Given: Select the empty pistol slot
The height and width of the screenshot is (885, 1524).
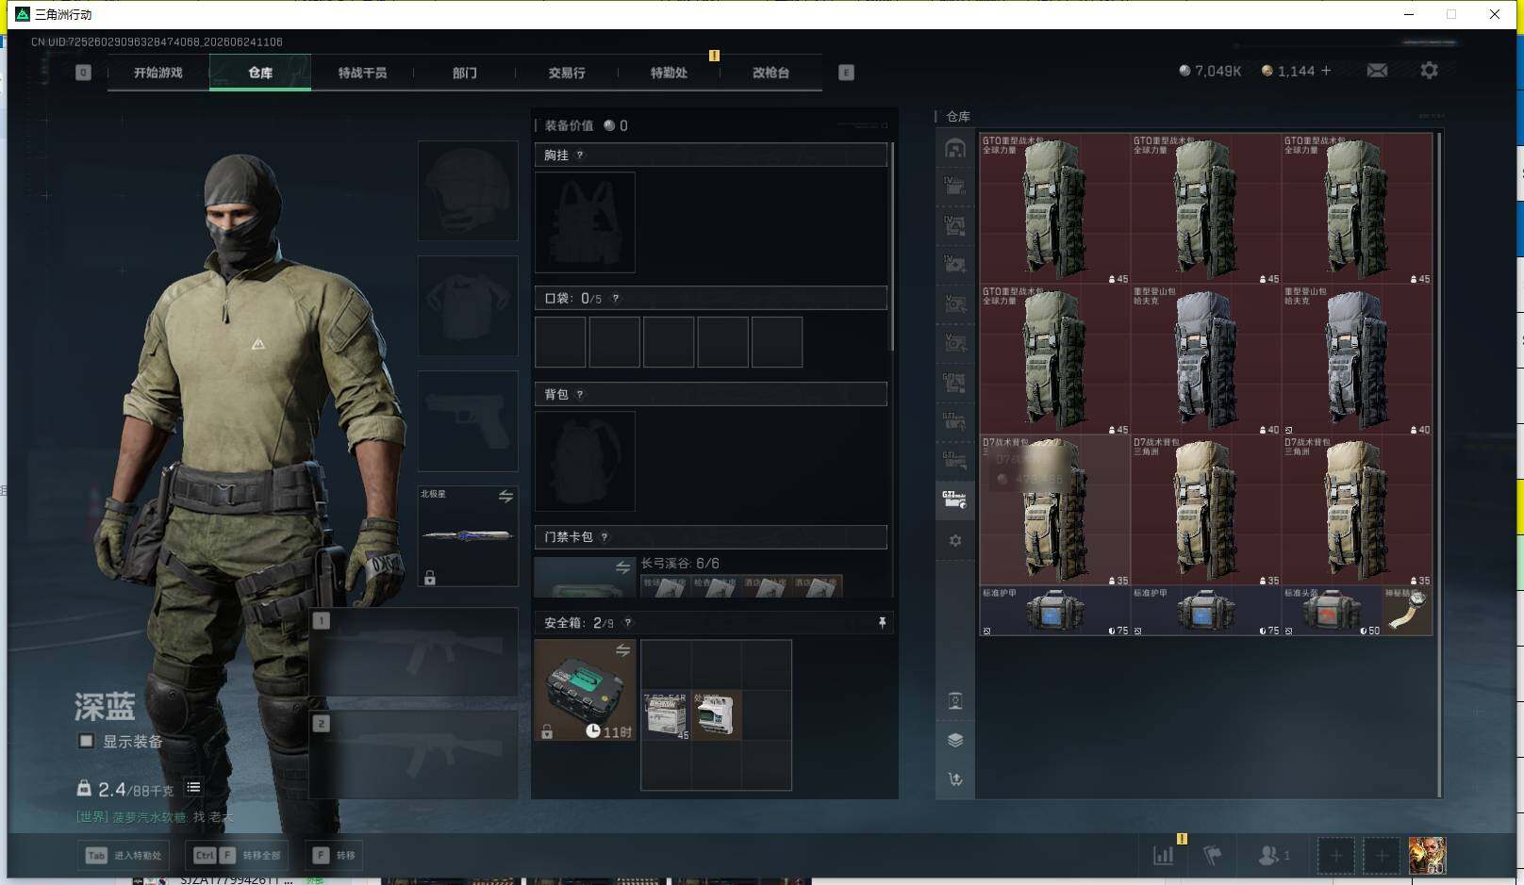Looking at the screenshot, I should coord(468,420).
